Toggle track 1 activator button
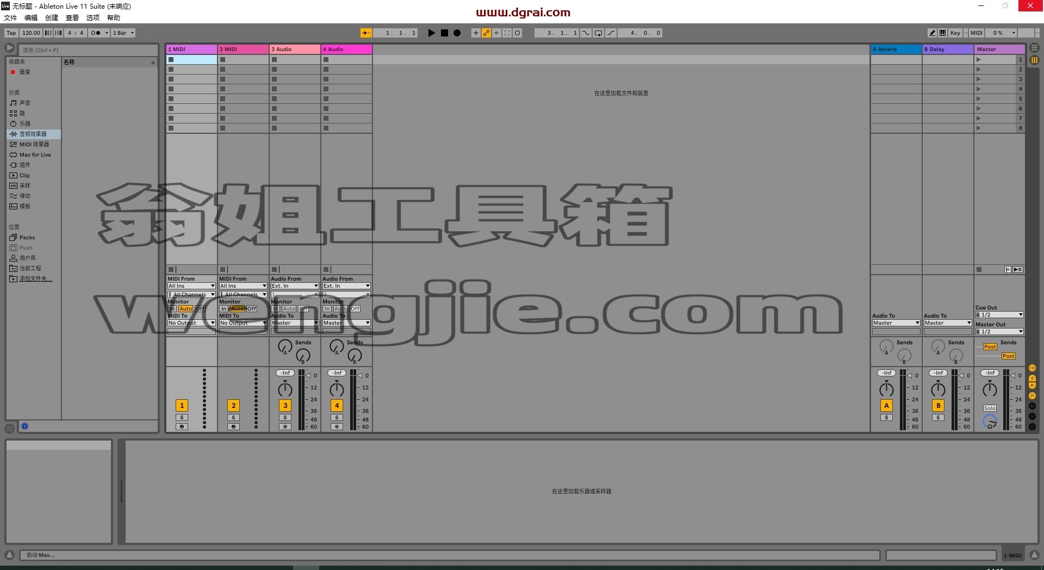1044x570 pixels. click(182, 405)
